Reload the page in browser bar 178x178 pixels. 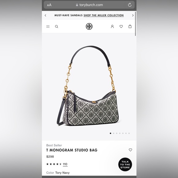click(x=130, y=5)
